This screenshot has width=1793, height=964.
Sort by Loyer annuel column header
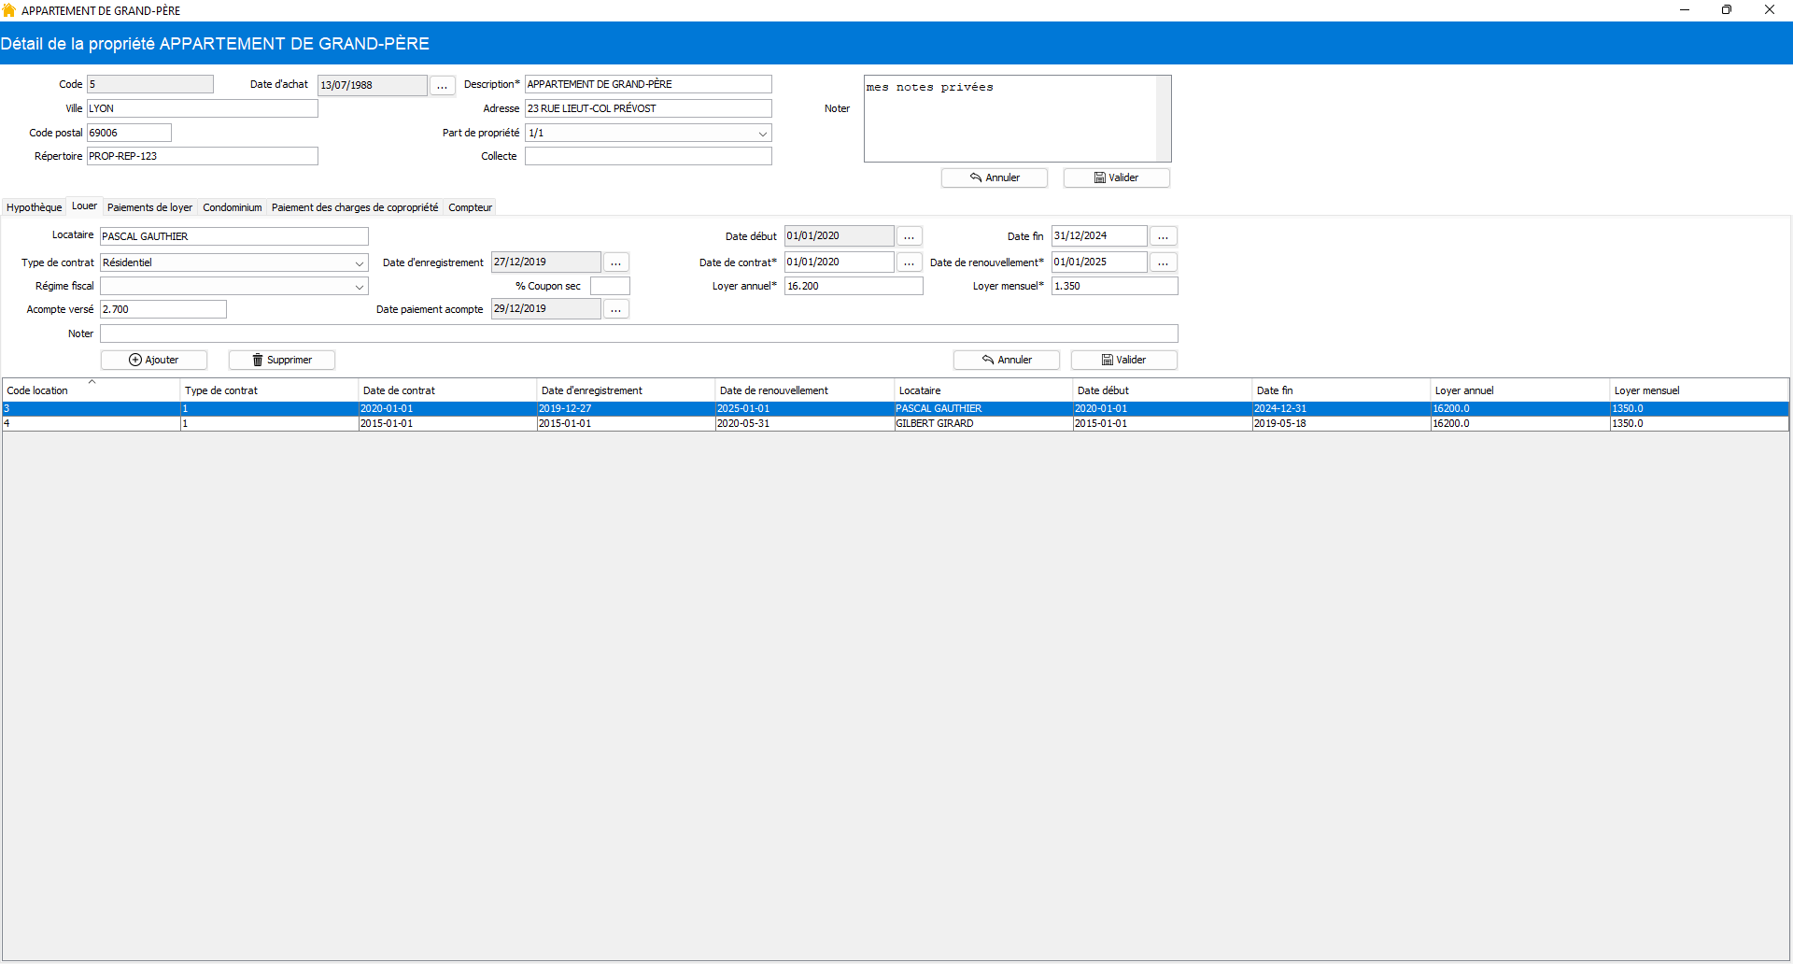(x=1520, y=390)
